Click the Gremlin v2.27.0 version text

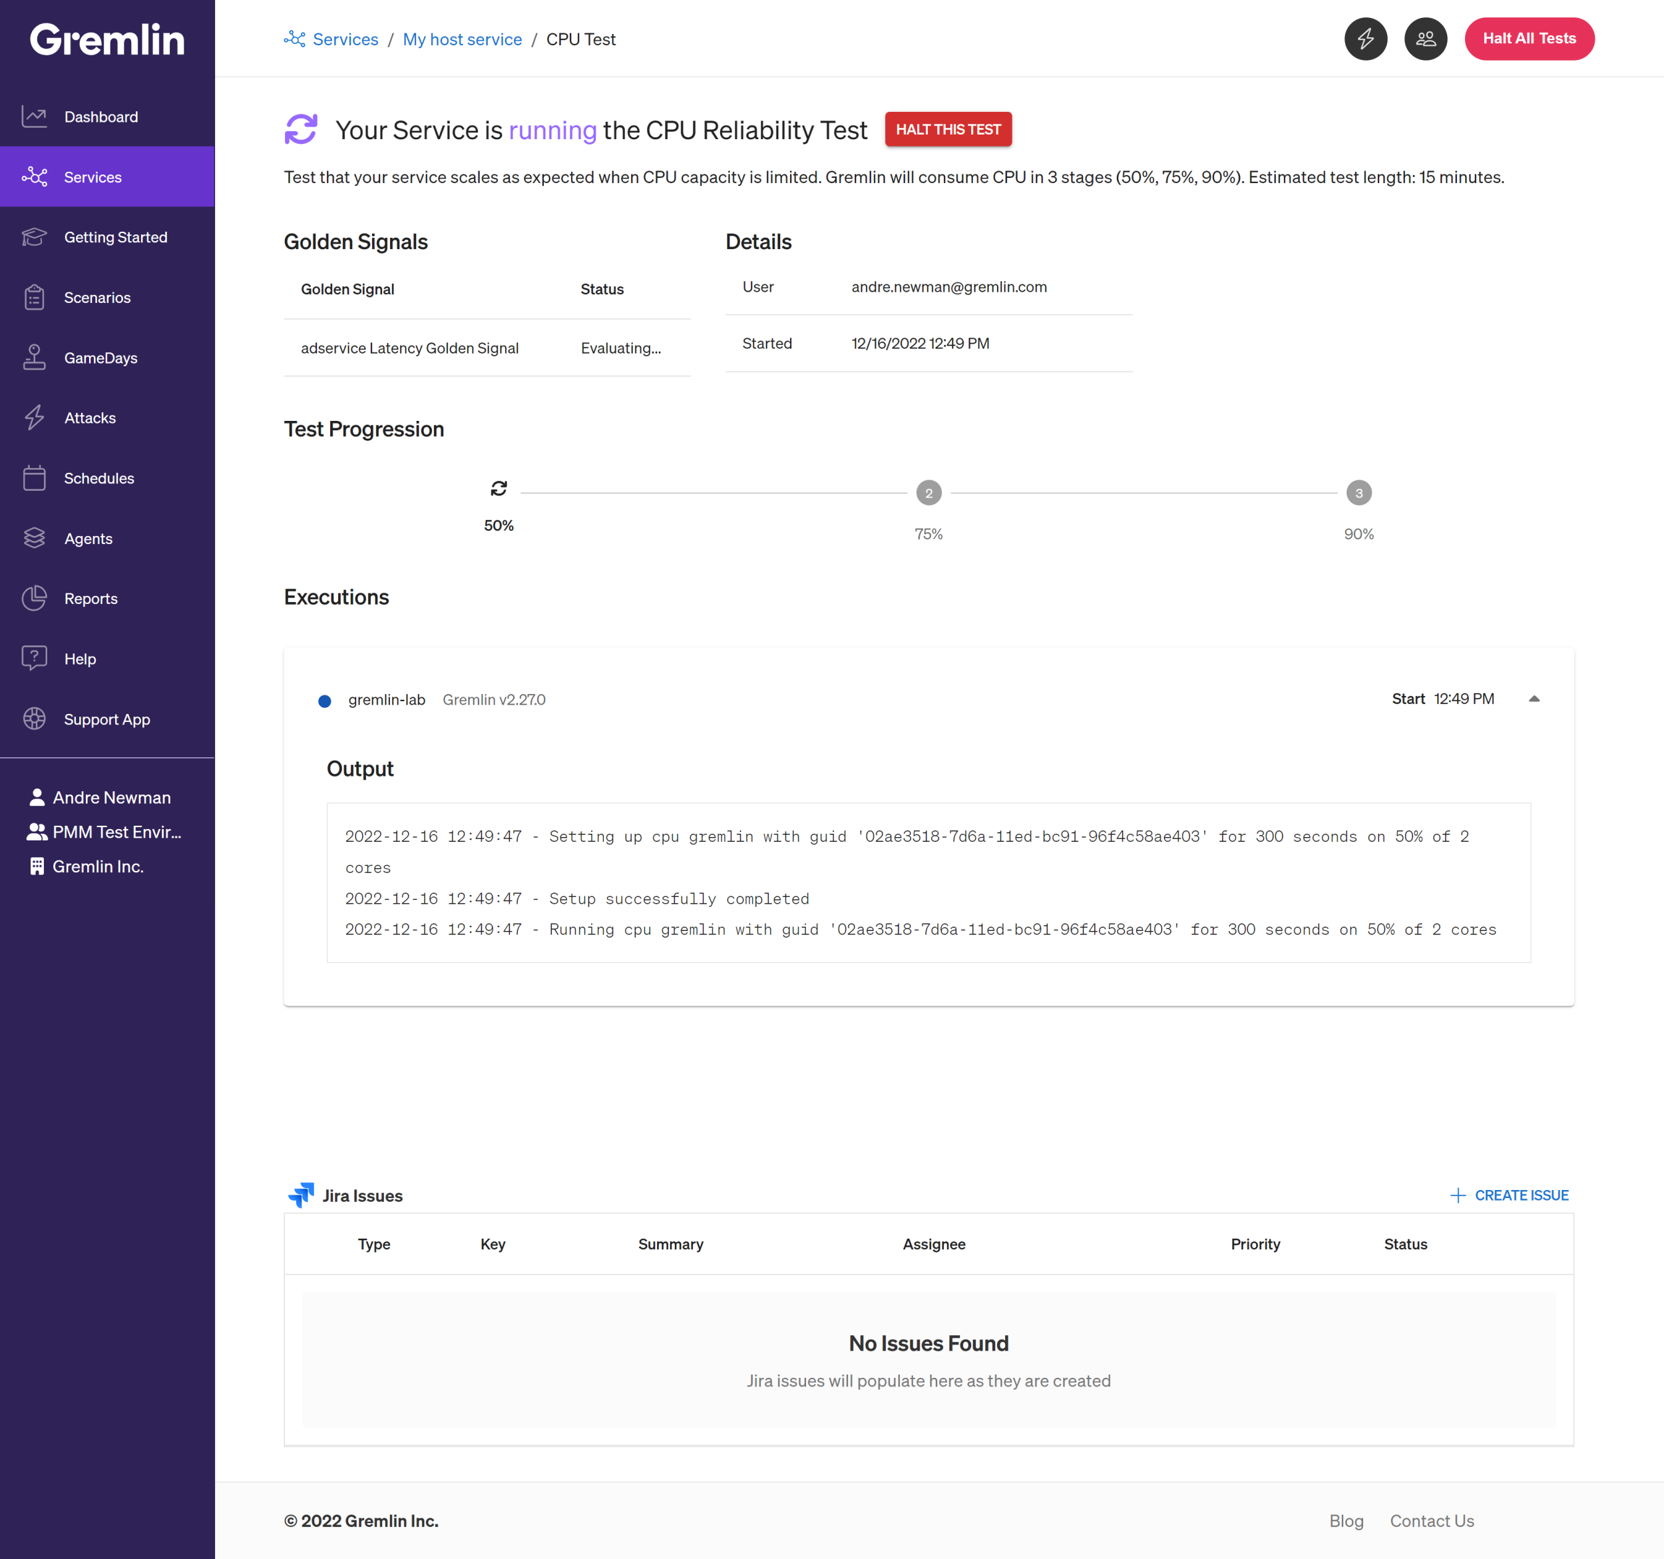click(x=494, y=699)
